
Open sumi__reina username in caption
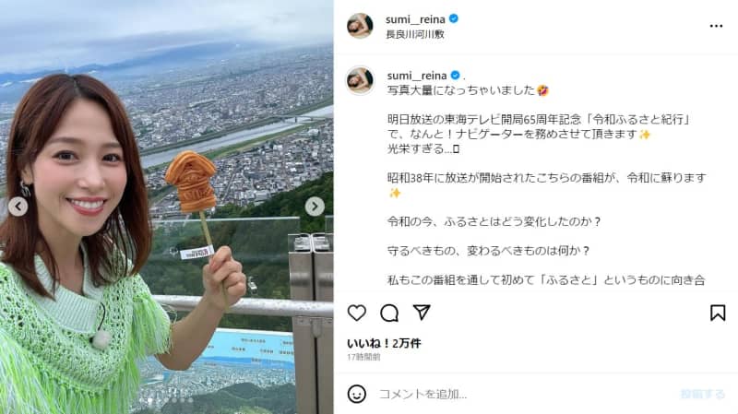tap(417, 76)
